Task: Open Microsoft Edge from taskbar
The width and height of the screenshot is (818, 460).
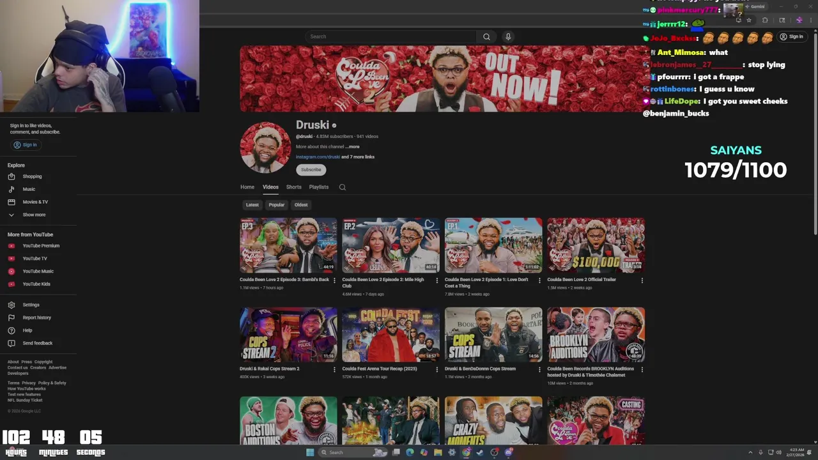Action: point(410,452)
